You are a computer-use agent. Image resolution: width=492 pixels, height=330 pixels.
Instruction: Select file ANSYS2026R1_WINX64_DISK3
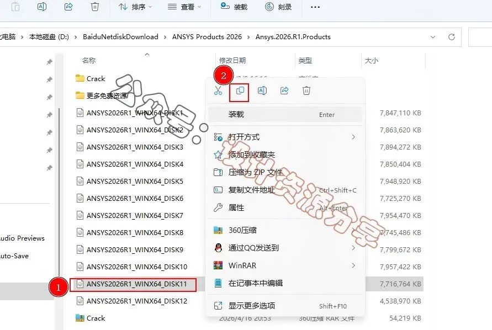130,147
